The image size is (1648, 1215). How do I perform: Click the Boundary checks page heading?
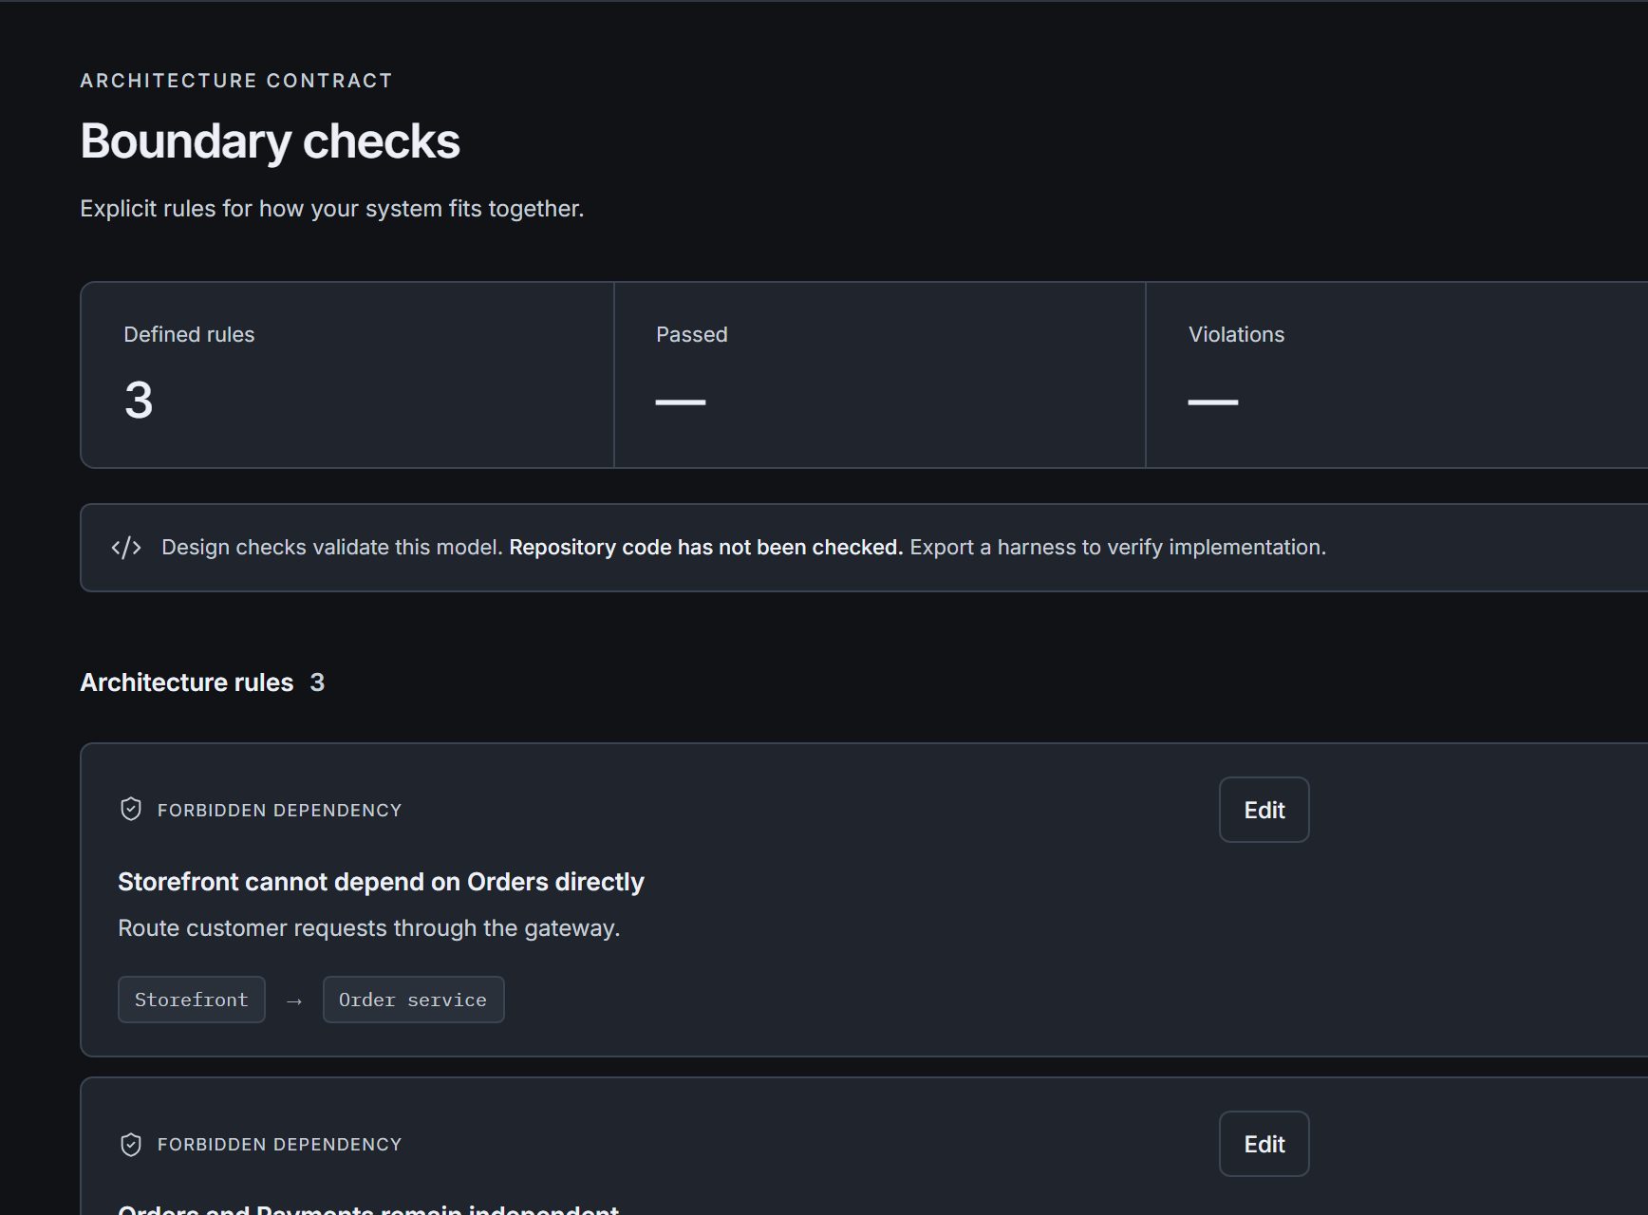tap(271, 141)
